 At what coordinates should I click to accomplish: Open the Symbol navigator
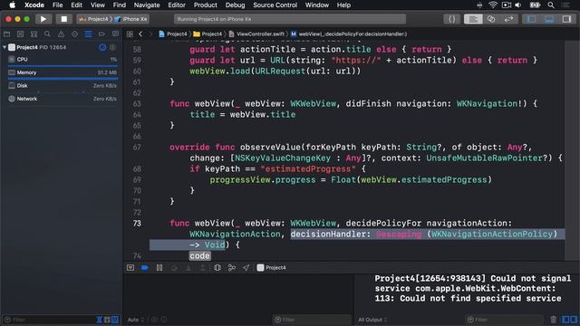pyautogui.click(x=34, y=34)
